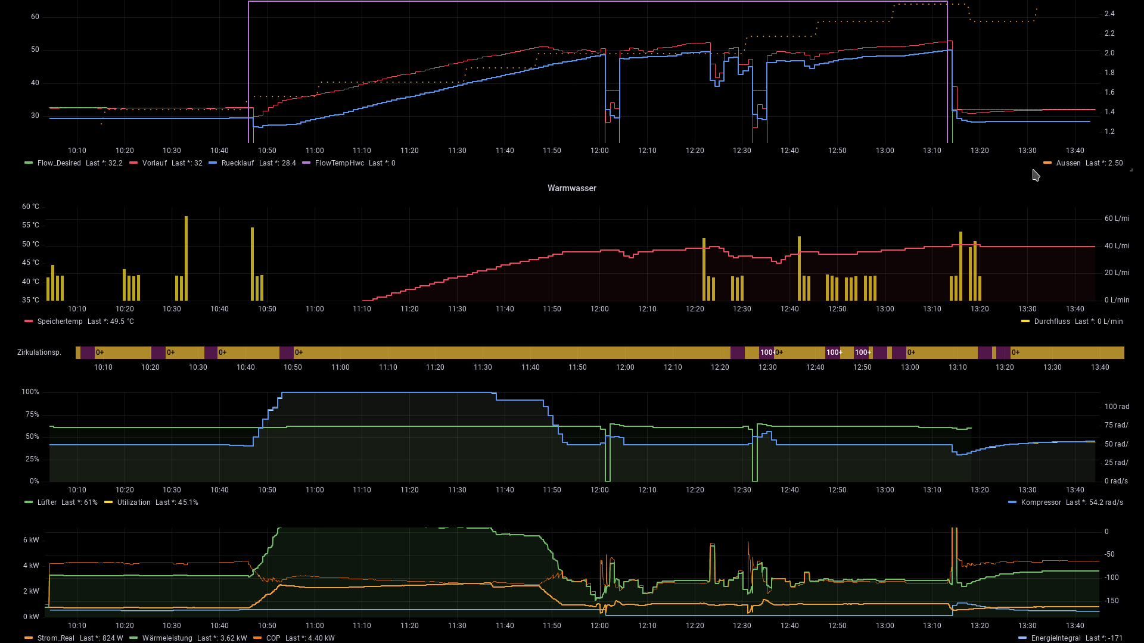The width and height of the screenshot is (1144, 643).
Task: Click the blue Kompressor color swatch
Action: click(1012, 502)
